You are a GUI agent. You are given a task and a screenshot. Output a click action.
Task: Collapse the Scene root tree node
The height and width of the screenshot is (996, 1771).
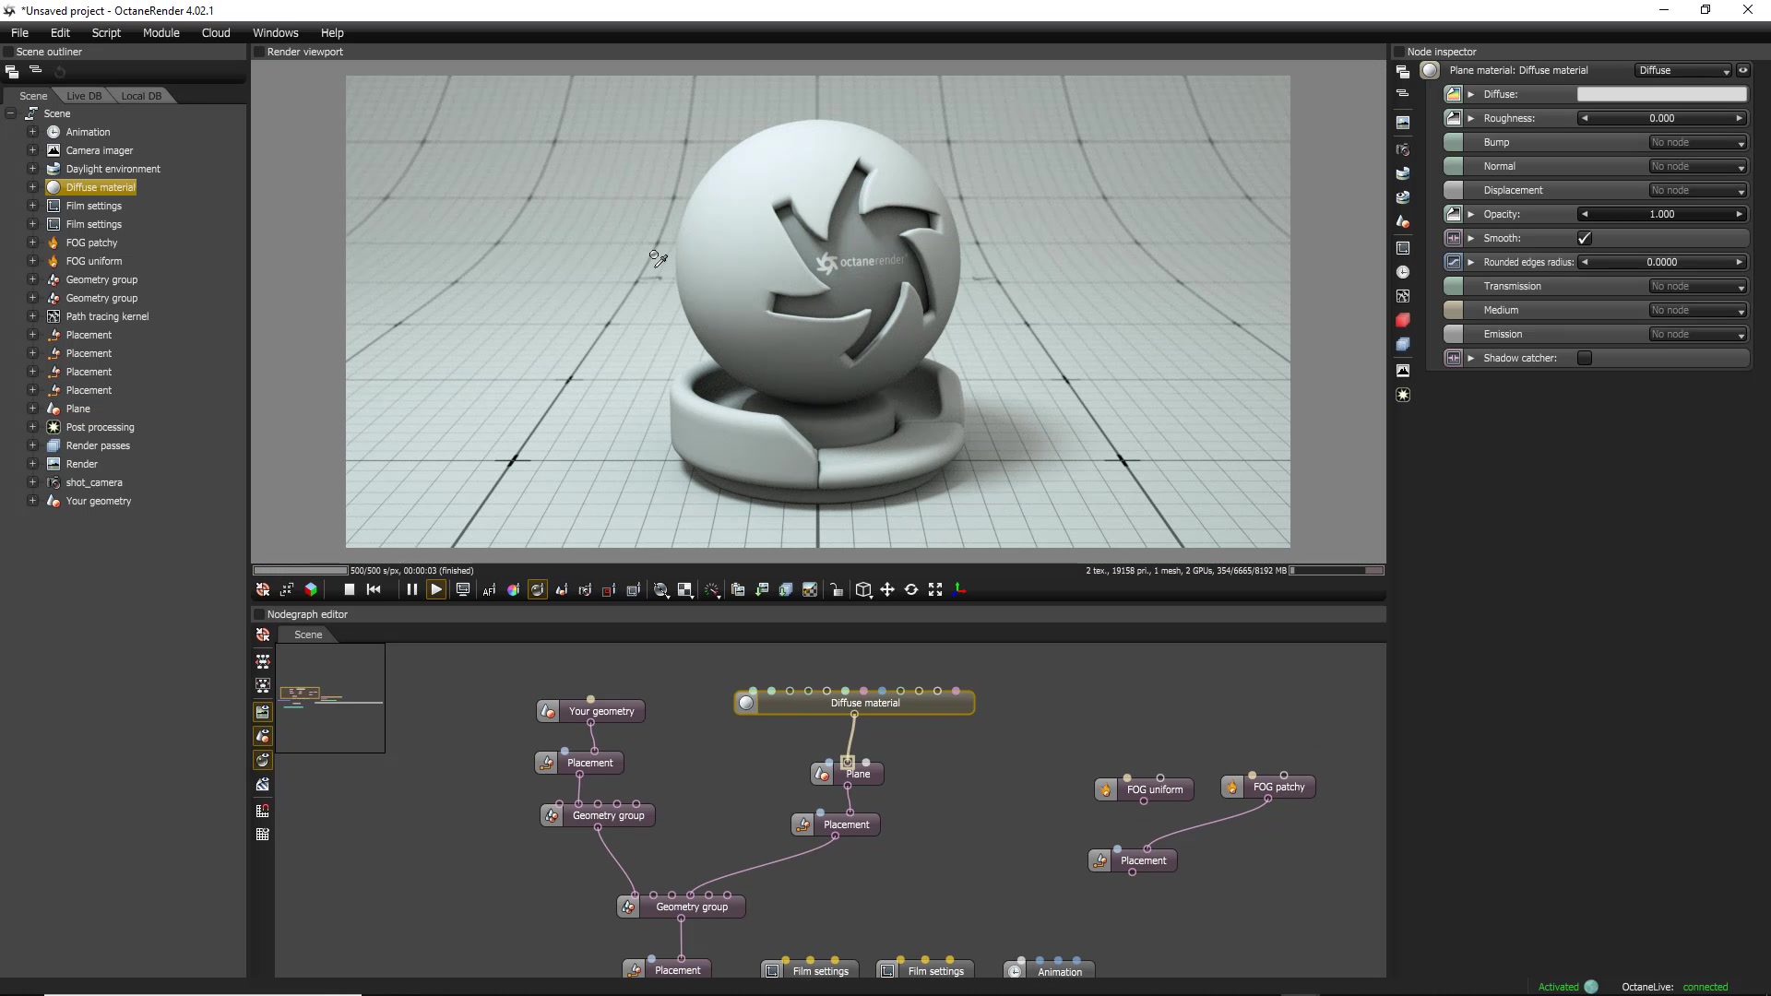click(x=10, y=113)
